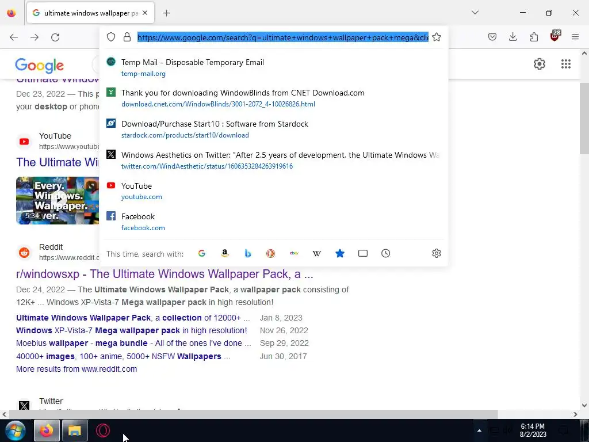Show hidden system tray icons
Image resolution: width=589 pixels, height=442 pixels.
(x=479, y=430)
